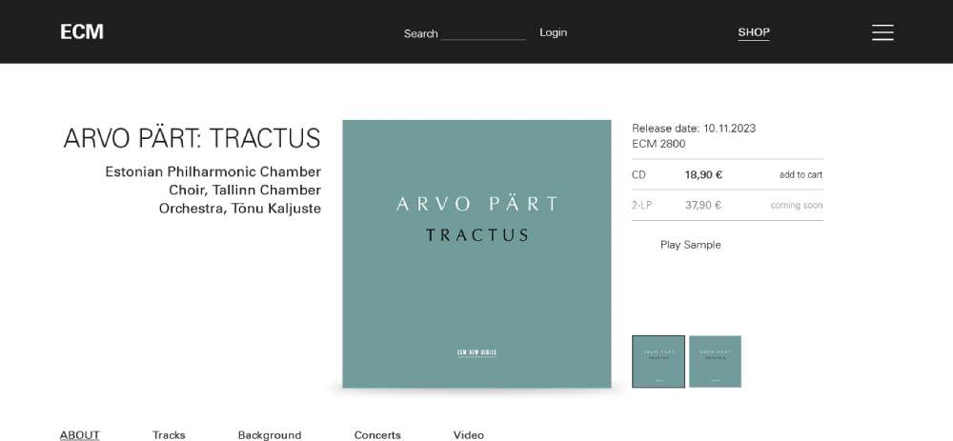Open the Video tab
This screenshot has width=953, height=441.
pos(469,435)
